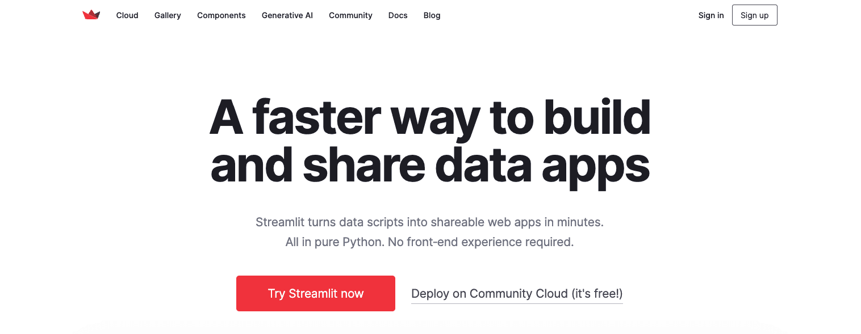861x334 pixels.
Task: Visit the Generative AI page
Action: tap(287, 15)
